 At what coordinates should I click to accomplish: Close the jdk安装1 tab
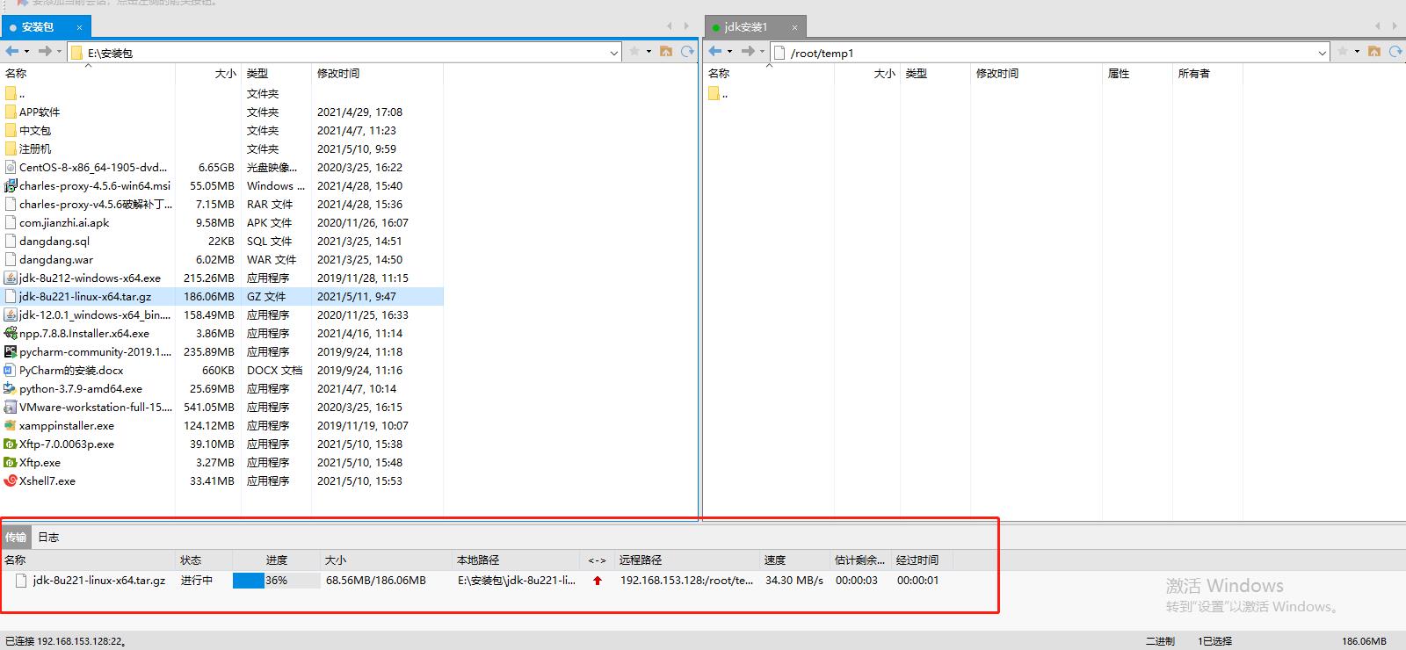[794, 27]
